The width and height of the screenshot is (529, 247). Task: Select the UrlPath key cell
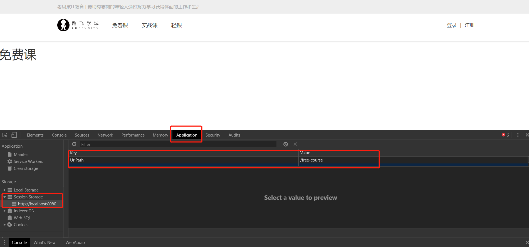tap(184, 160)
